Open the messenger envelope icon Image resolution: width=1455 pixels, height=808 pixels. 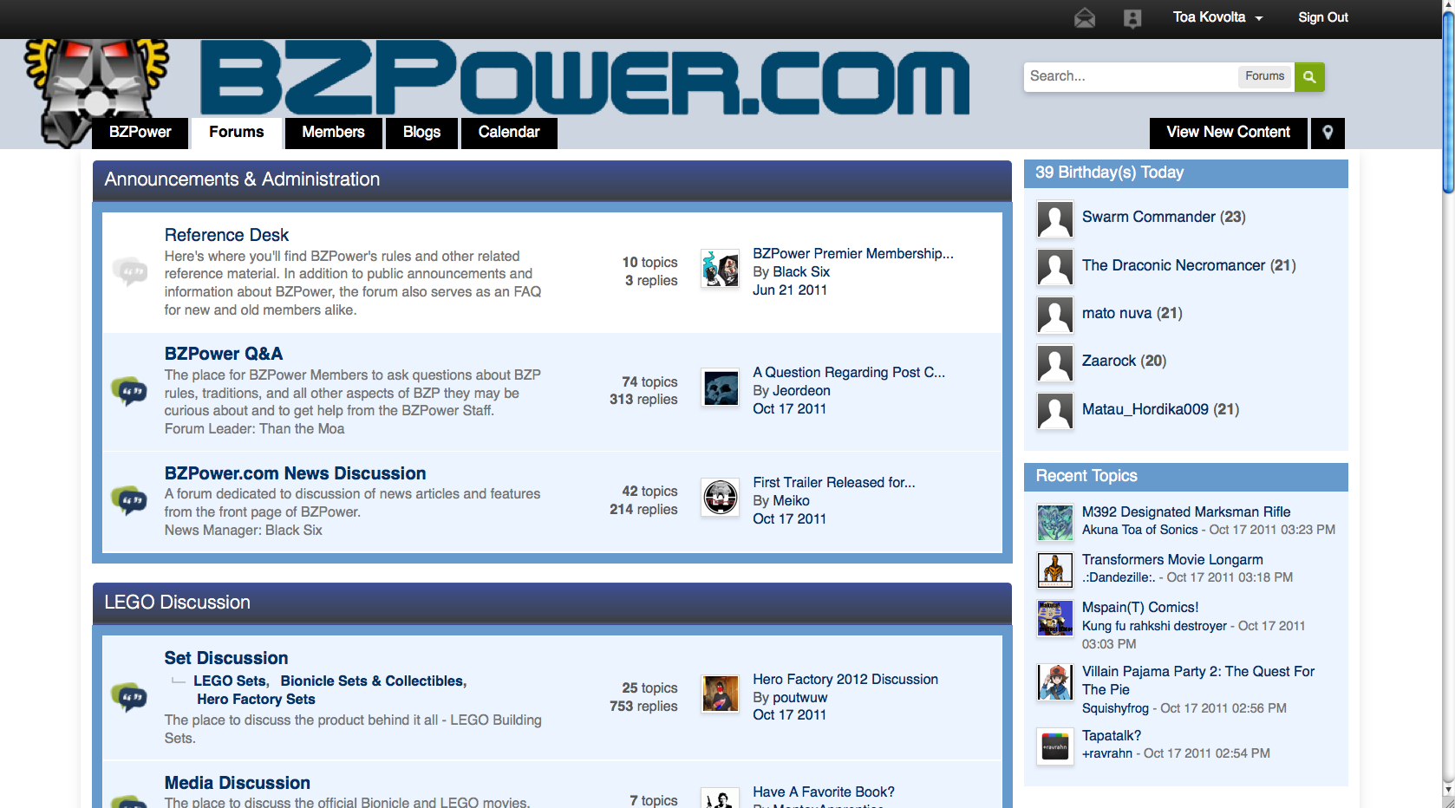click(x=1085, y=18)
